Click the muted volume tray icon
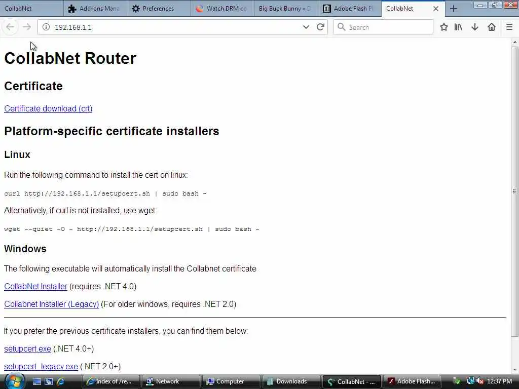Image resolution: width=519 pixels, height=389 pixels. tap(480, 381)
